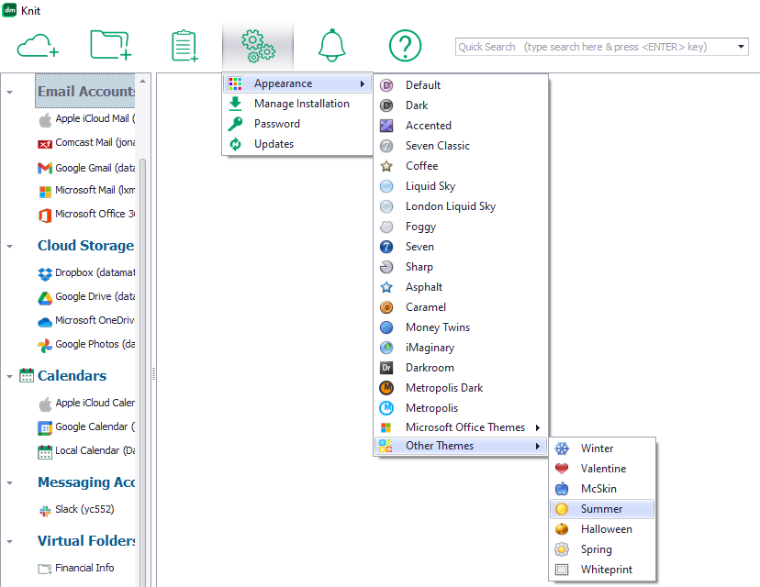Image resolution: width=760 pixels, height=587 pixels.
Task: Click the Slack account icon
Action: point(45,511)
